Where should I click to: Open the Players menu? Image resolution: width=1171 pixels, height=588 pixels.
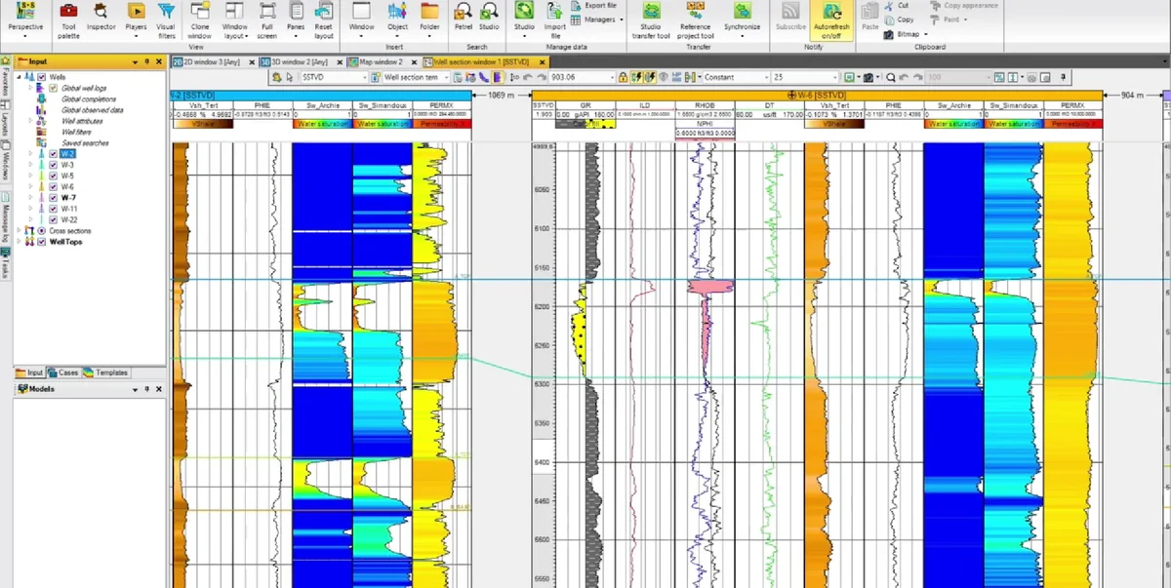coord(136,20)
